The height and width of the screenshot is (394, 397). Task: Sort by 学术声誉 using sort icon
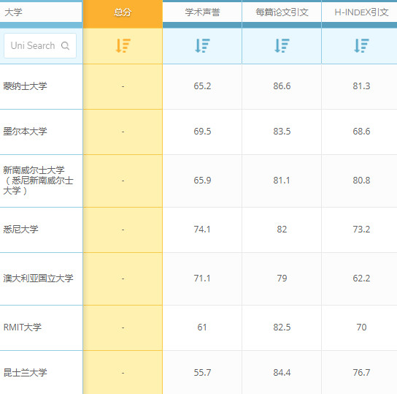coord(202,45)
